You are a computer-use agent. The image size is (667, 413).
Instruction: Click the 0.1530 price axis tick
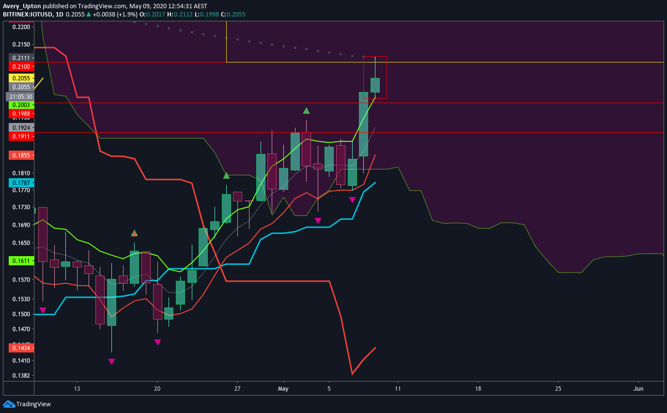point(21,299)
